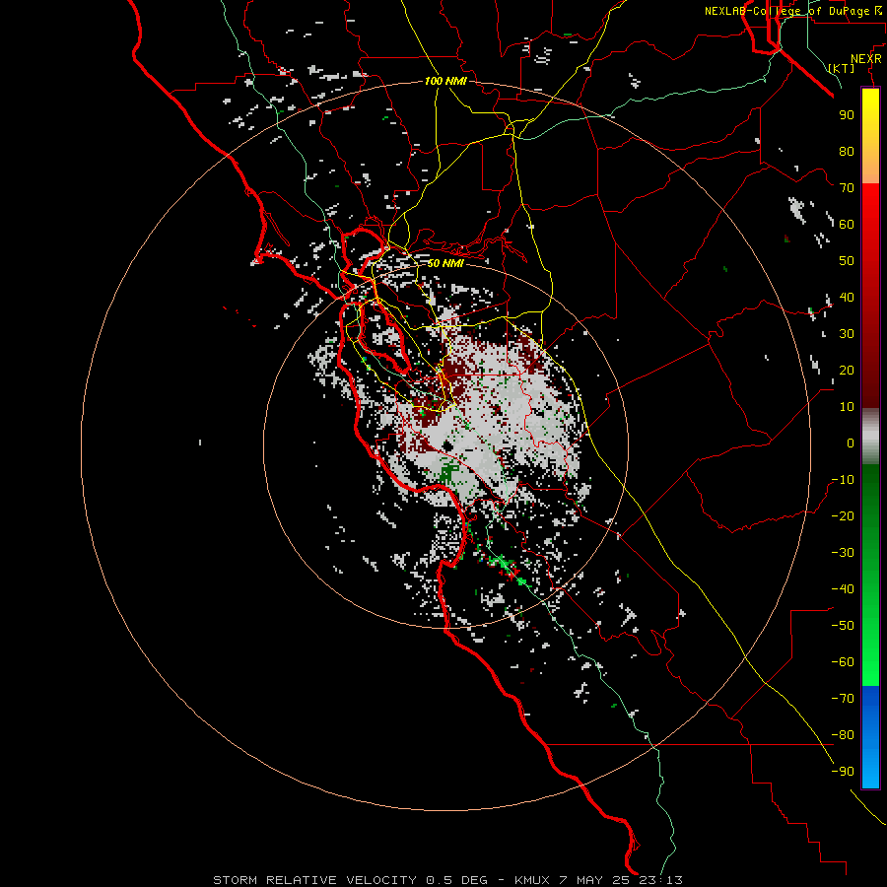
Task: Click the 90 value on the scale
Action: 847,115
